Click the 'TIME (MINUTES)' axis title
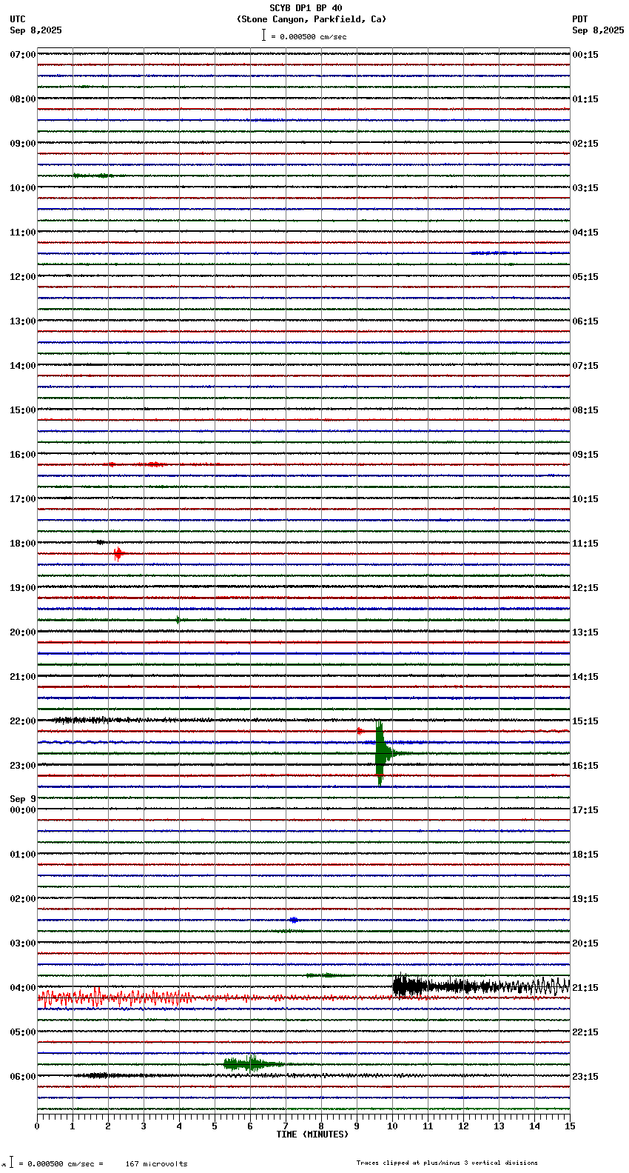 312,1134
